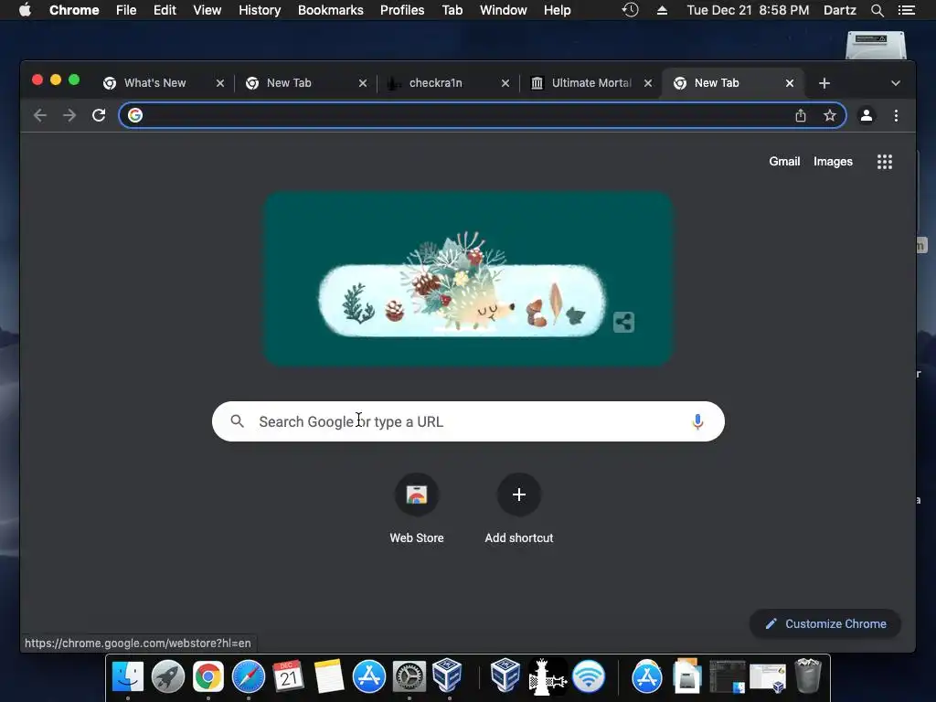Open Notification Center list icon
This screenshot has width=936, height=702.
click(906, 10)
